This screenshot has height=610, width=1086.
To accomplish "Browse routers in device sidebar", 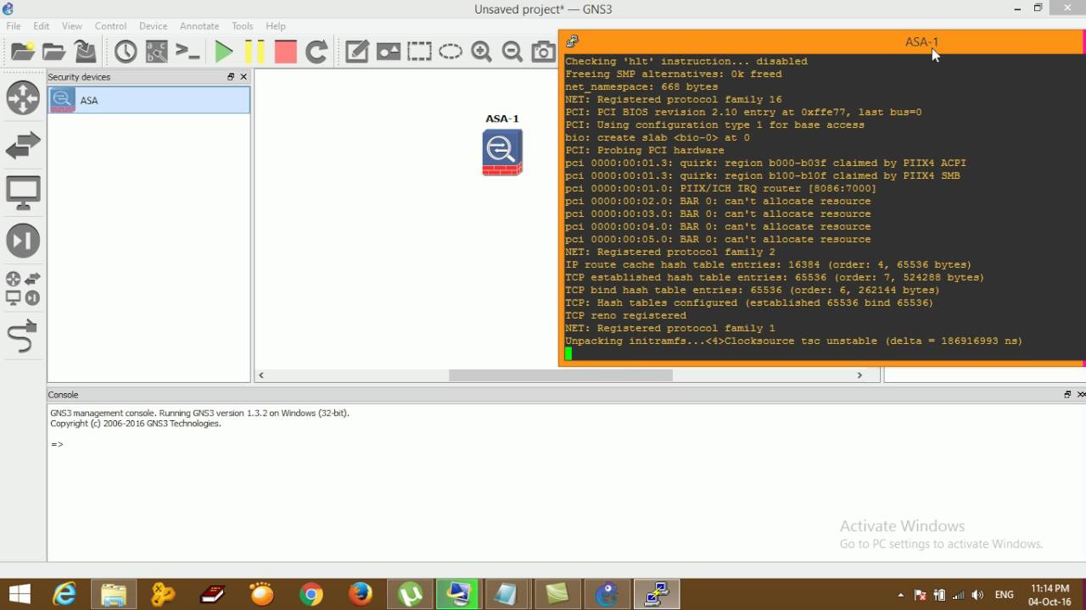I will pos(23,97).
